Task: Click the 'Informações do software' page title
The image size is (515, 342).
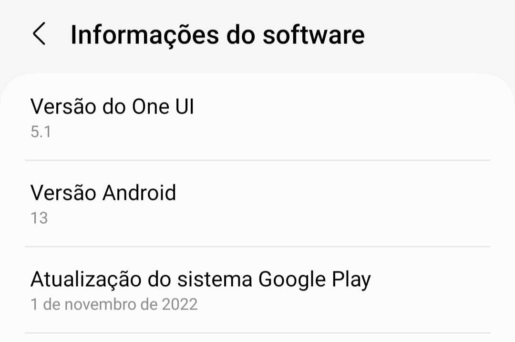Action: (217, 35)
